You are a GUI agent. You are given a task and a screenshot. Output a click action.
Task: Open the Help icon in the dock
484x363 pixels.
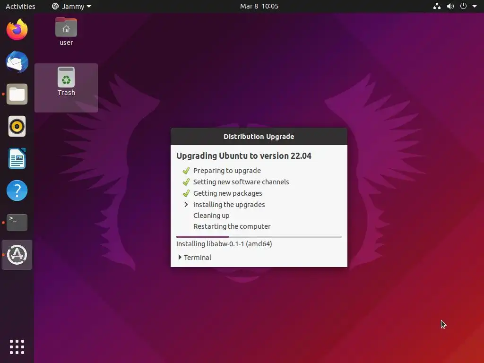click(17, 190)
